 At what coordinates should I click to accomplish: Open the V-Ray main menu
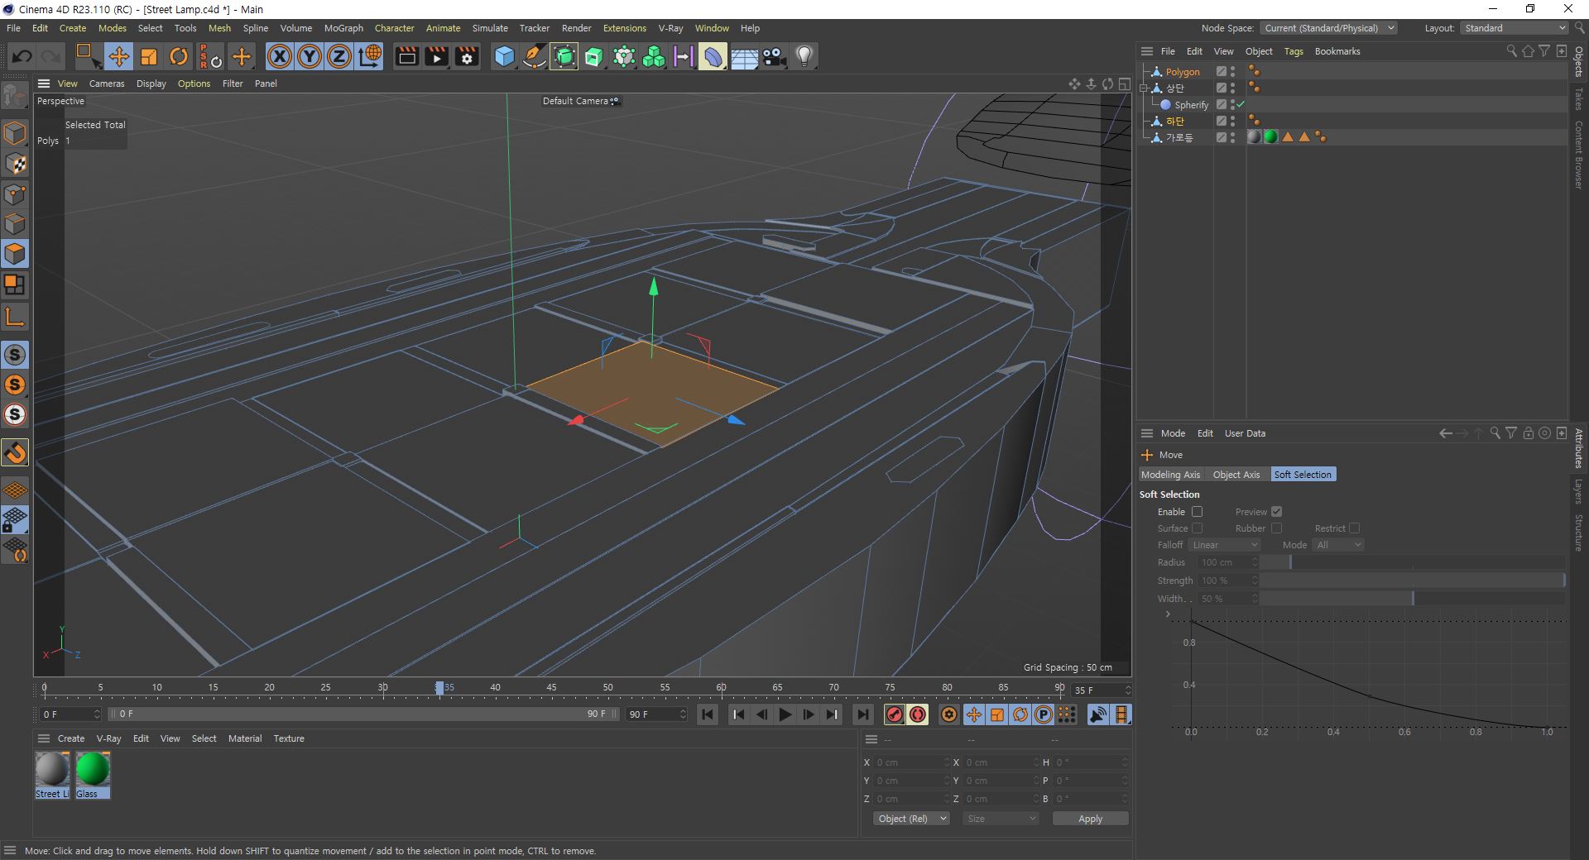[x=670, y=28]
